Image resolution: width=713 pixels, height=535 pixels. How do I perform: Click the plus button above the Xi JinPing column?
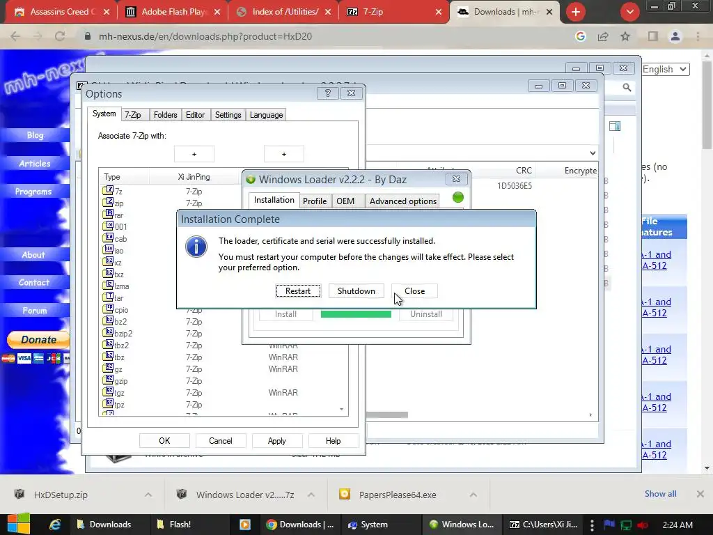[194, 154]
